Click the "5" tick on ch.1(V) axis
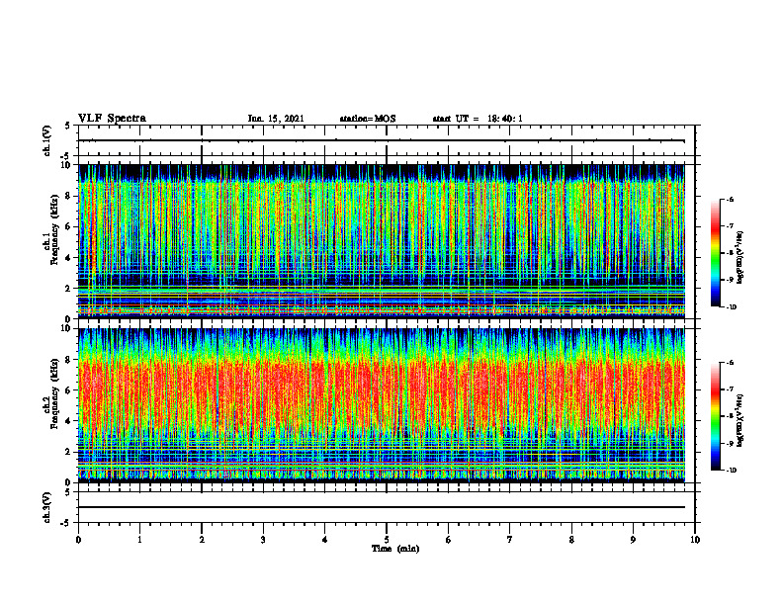The height and width of the screenshot is (605, 783). 69,126
